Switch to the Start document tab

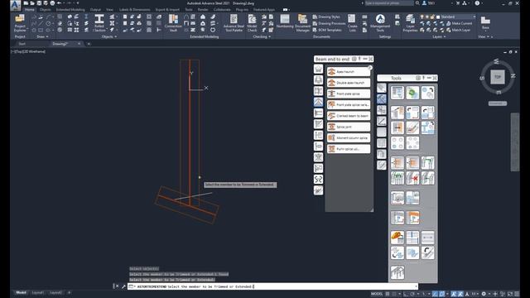click(x=22, y=44)
